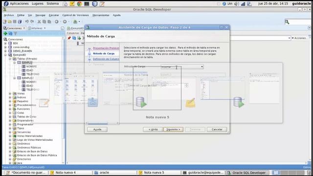The width and height of the screenshot is (313, 176).
Task: Expand the conexiondbg connection node
Action: (5, 47)
